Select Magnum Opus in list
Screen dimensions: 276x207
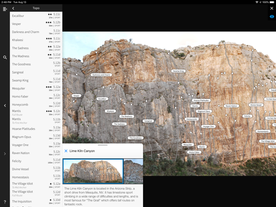[36, 137]
